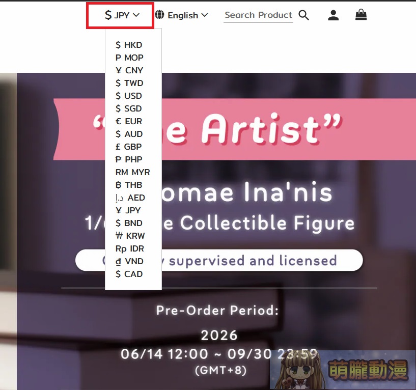
Task: Choose PHP in the currency list
Action: [x=129, y=159]
